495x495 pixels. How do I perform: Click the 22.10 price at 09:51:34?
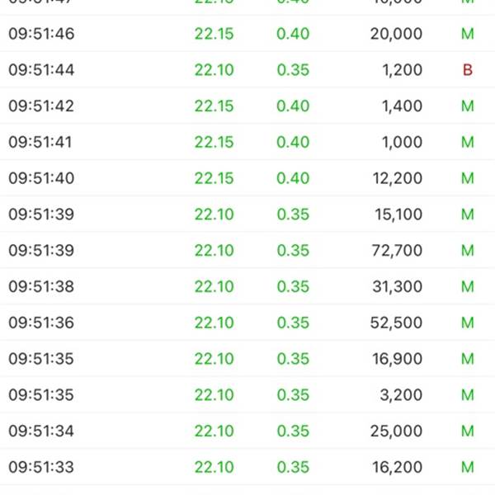pos(214,431)
